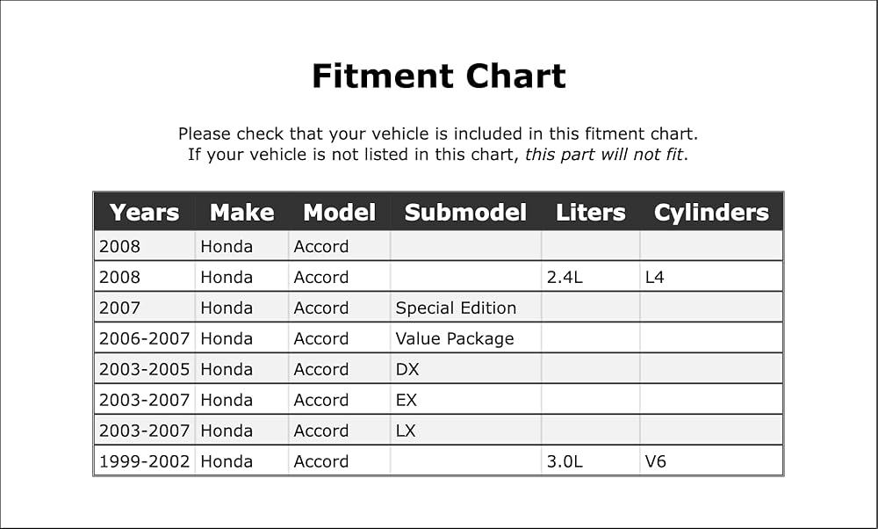Viewport: 878px width, 529px height.
Task: Select the 2006-2007 years cell
Action: coord(145,338)
